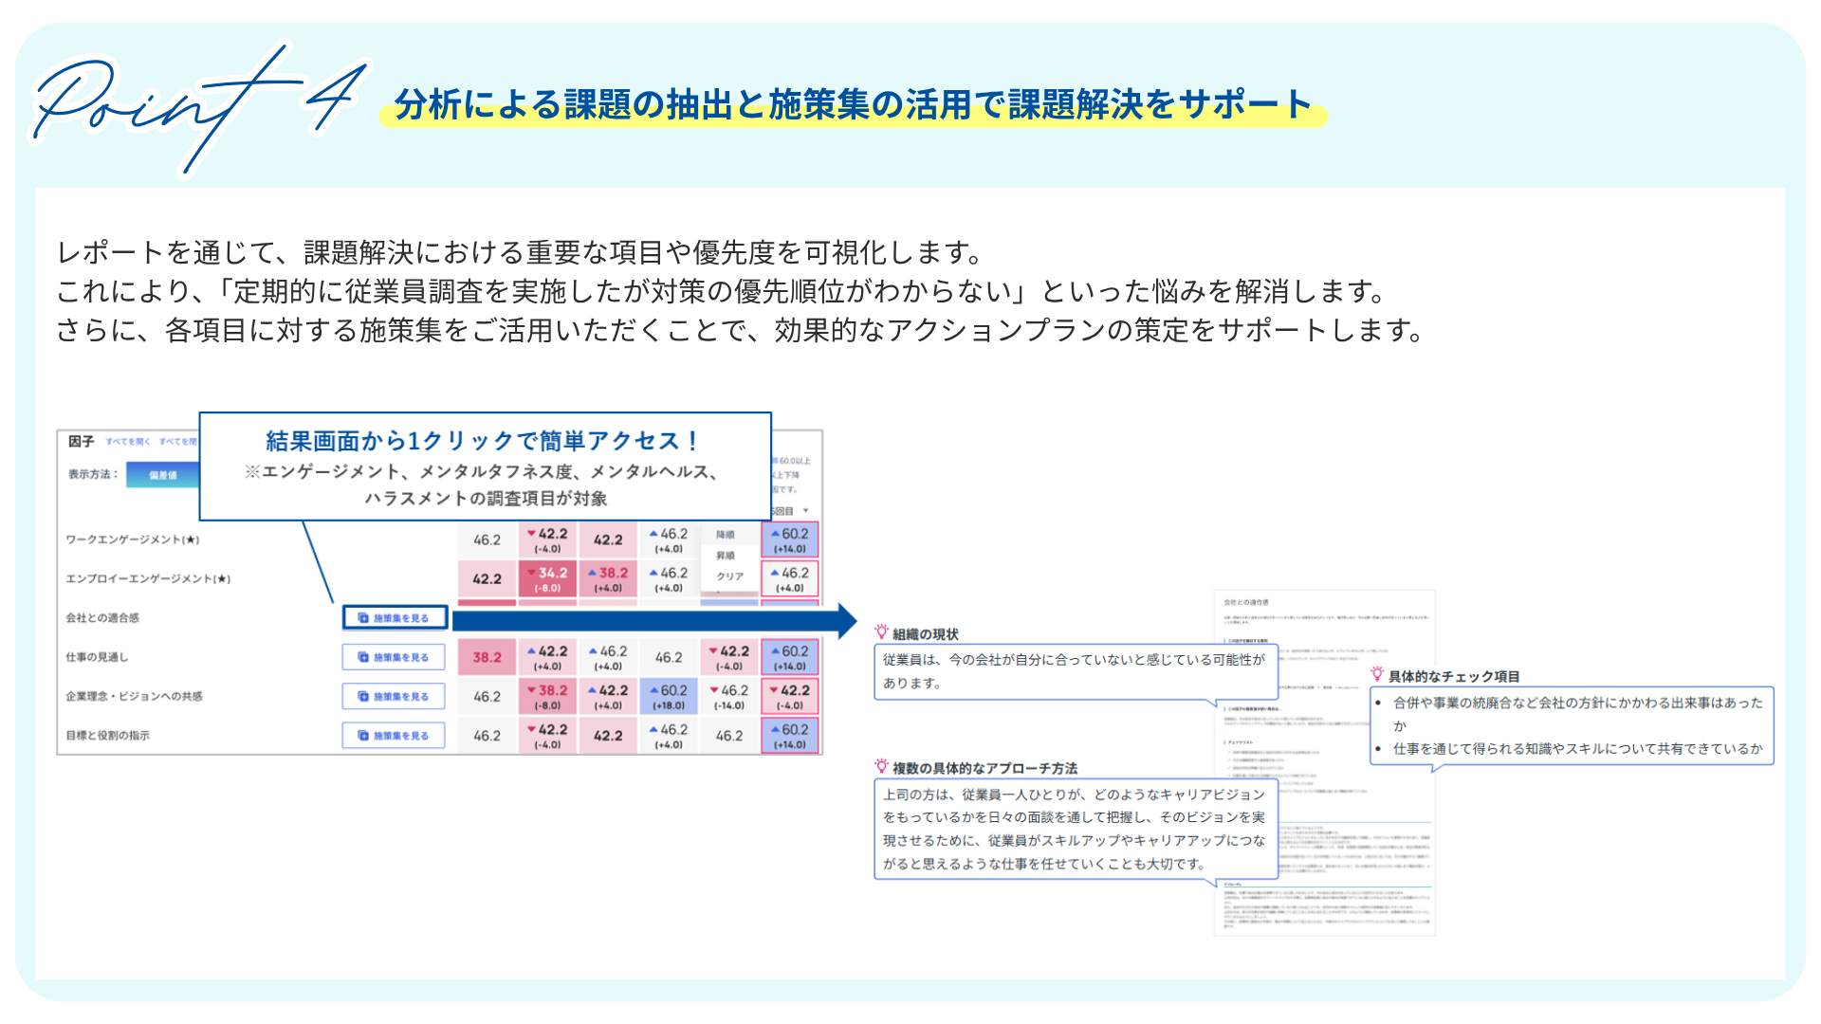Click the 表示方法 label

tap(93, 474)
